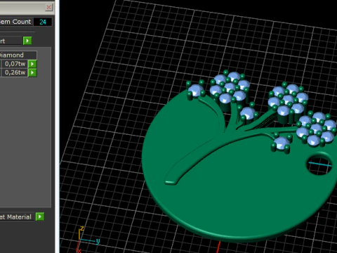337x253 pixels.
Task: Click the Gem Count label
Action: click(x=15, y=22)
